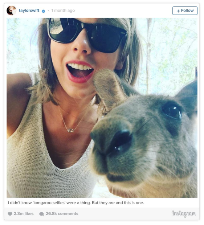
Task: Click the black sunglasses in the photo
Action: (x=87, y=35)
